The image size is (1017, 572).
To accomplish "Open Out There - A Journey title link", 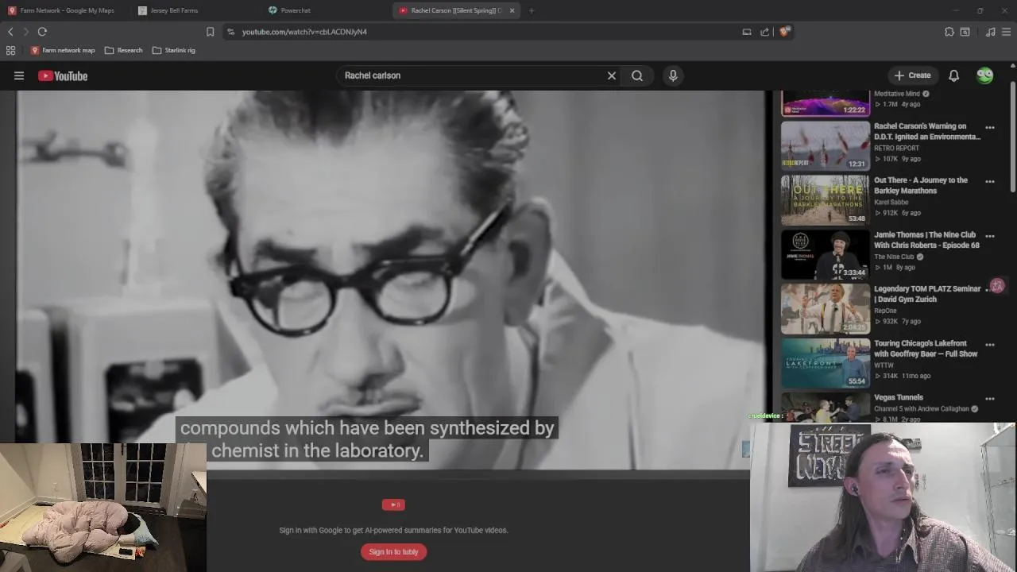I will click(x=921, y=185).
